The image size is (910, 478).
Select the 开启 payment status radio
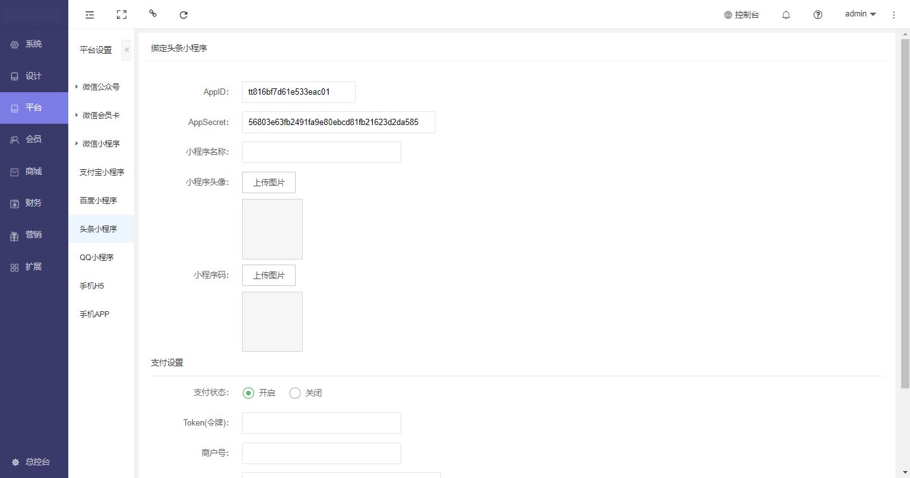[248, 393]
